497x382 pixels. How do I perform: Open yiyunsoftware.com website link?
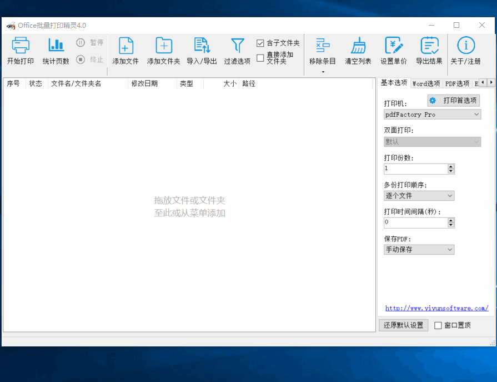click(437, 308)
